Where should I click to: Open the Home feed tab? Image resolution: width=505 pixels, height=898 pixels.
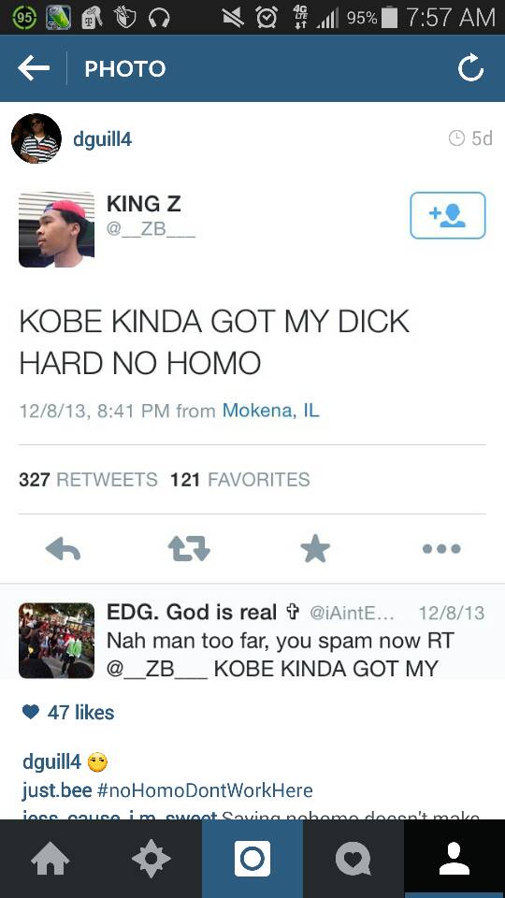(50, 859)
